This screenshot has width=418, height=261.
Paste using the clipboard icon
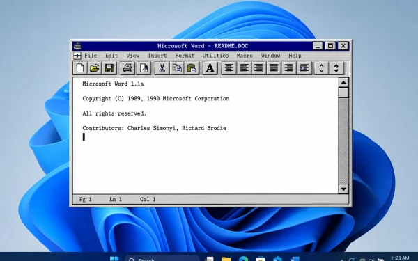click(192, 68)
